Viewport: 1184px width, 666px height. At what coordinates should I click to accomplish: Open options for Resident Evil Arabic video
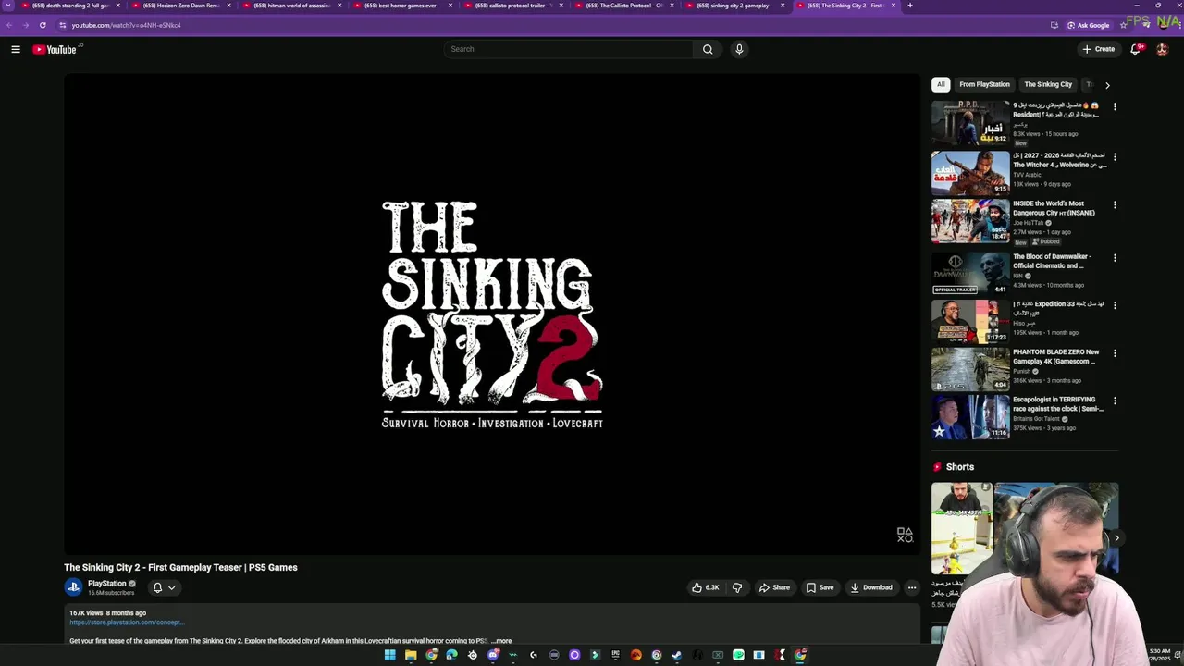1115,106
